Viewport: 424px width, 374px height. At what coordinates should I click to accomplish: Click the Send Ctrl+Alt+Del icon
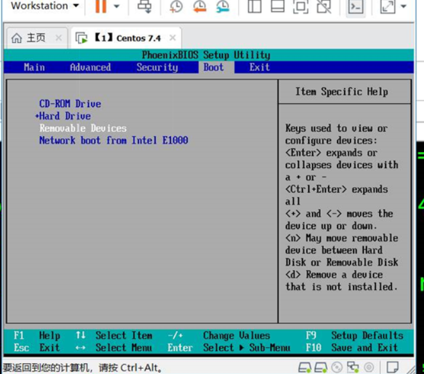click(x=144, y=6)
